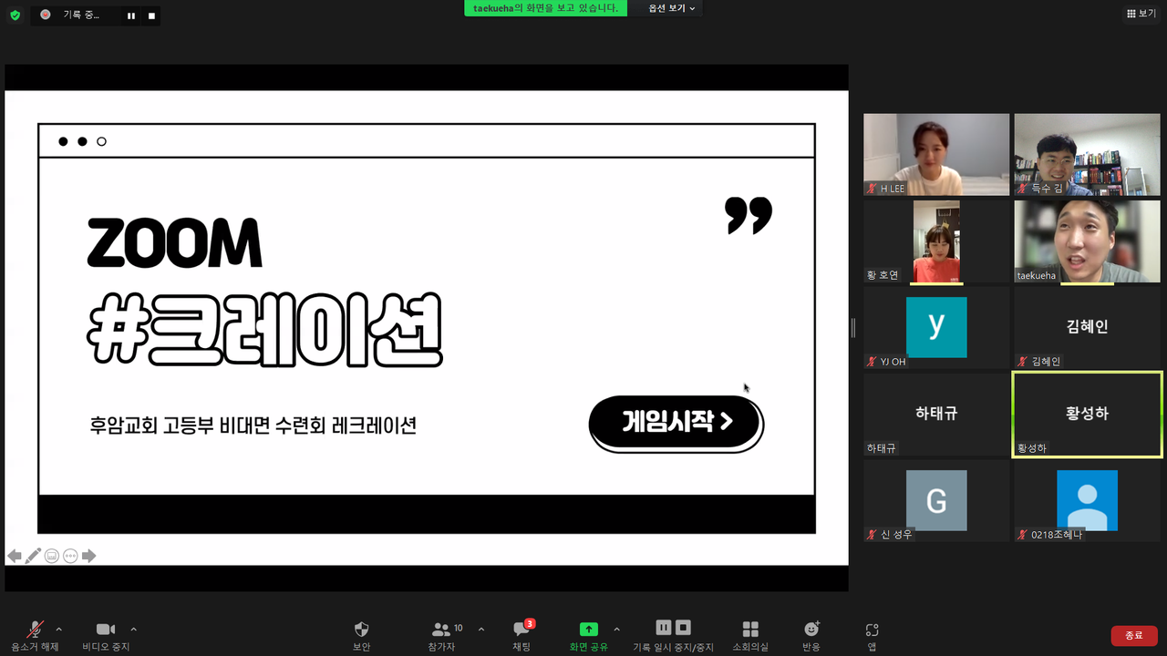
Task: Expand audio options chevron beside the microphone
Action: click(59, 629)
